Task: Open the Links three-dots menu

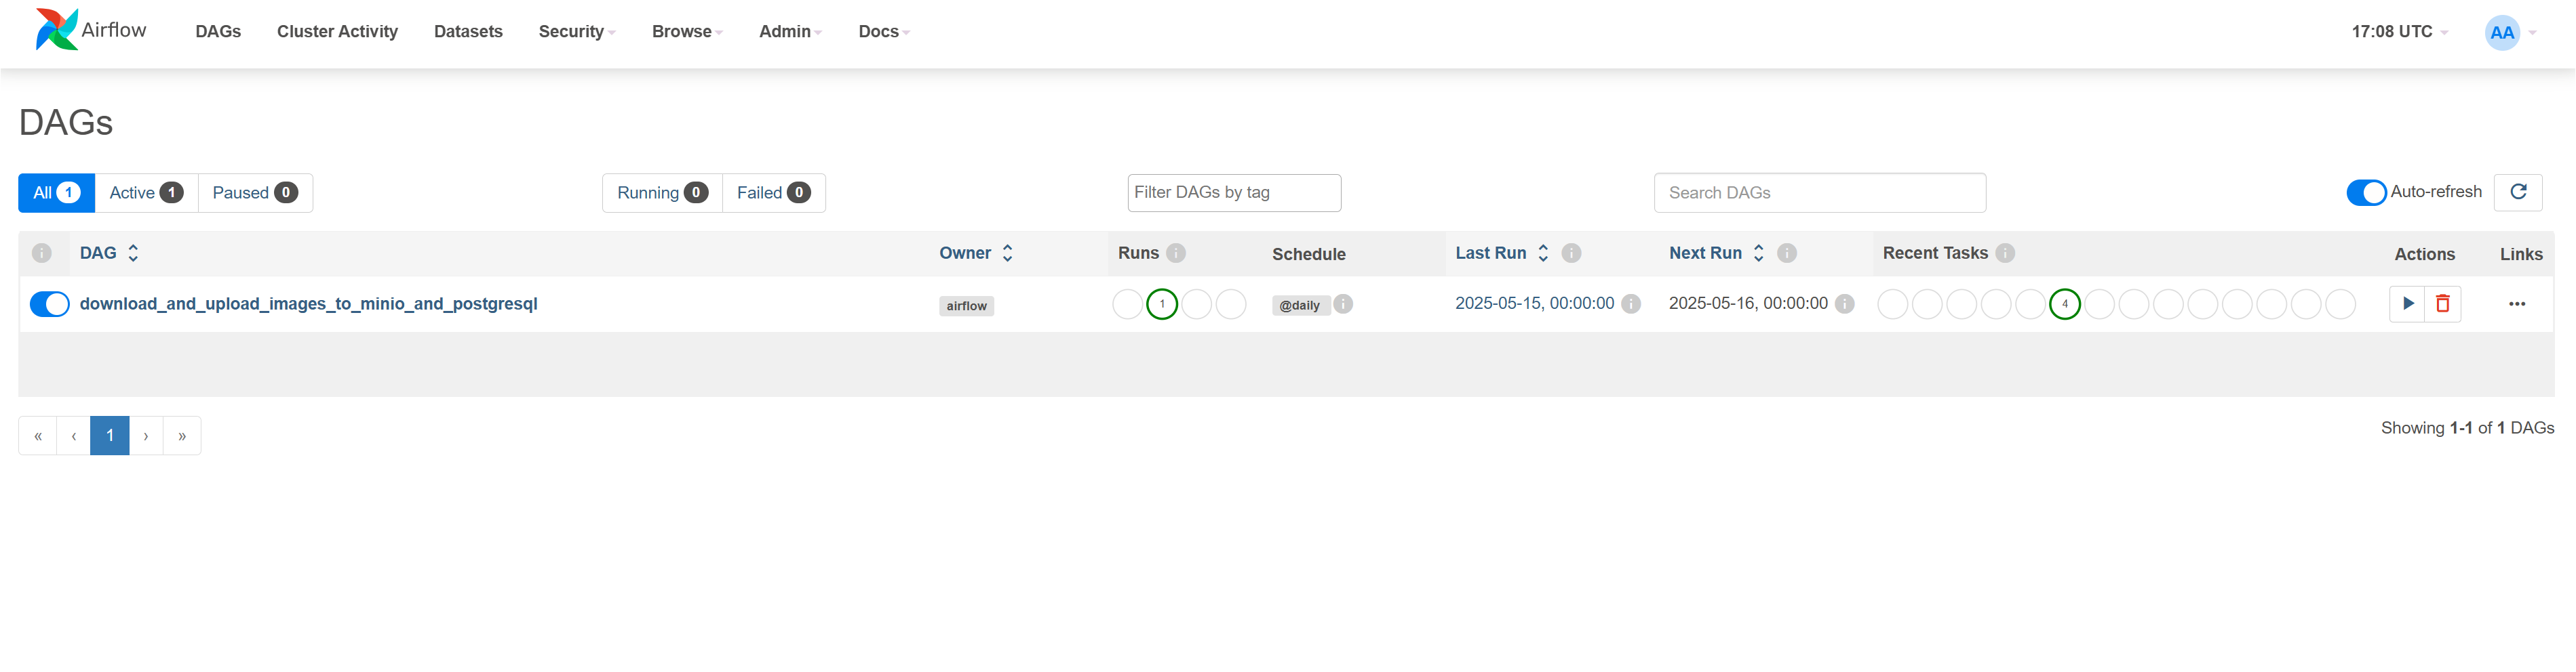Action: click(2517, 303)
